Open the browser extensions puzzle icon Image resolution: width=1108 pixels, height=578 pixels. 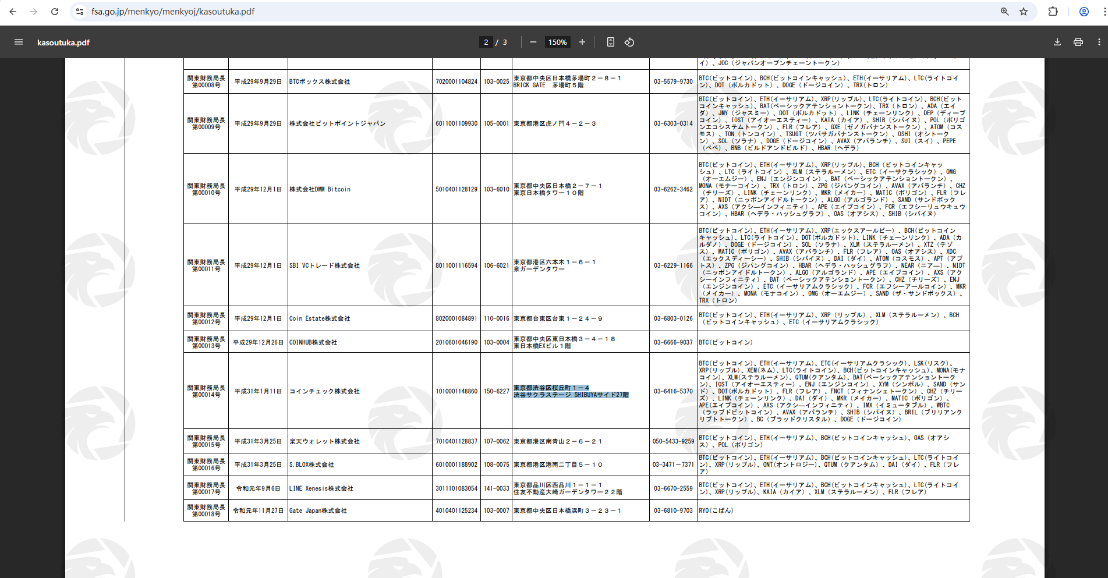coord(1053,12)
